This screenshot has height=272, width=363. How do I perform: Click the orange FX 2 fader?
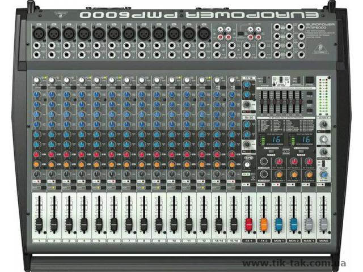point(263,223)
